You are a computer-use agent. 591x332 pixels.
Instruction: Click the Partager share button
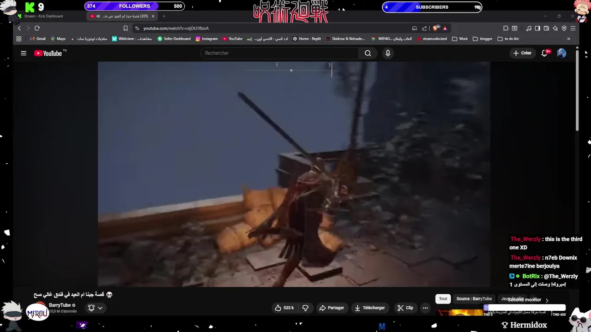point(332,308)
